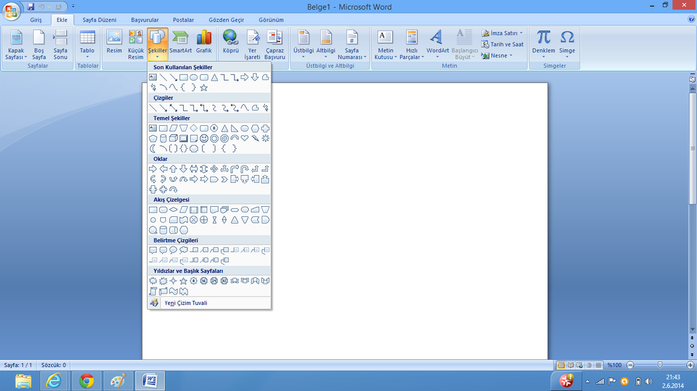Image resolution: width=697 pixels, height=391 pixels.
Task: Switch to Full Screen Reading view
Action: pyautogui.click(x=570, y=365)
